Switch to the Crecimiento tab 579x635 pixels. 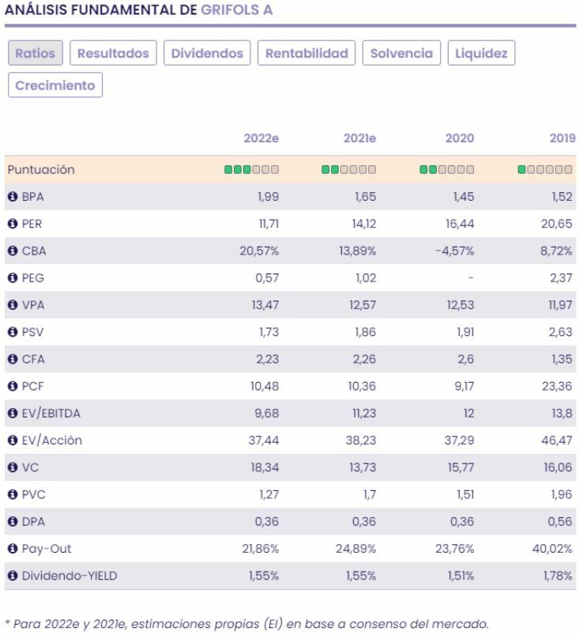(x=55, y=85)
